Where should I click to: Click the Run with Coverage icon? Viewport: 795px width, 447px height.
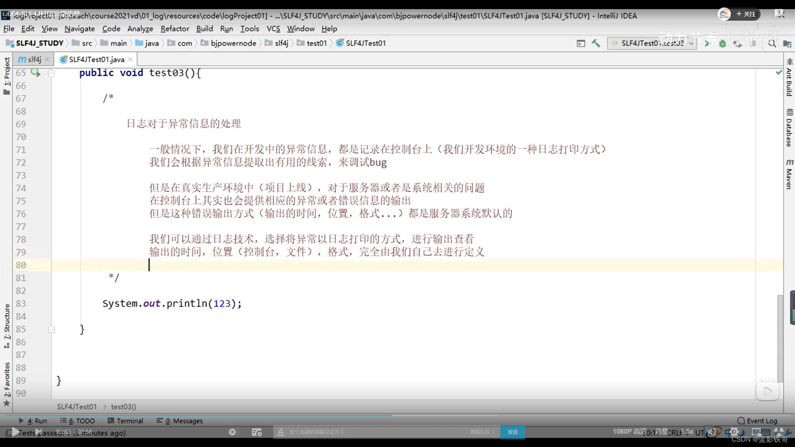tap(737, 43)
